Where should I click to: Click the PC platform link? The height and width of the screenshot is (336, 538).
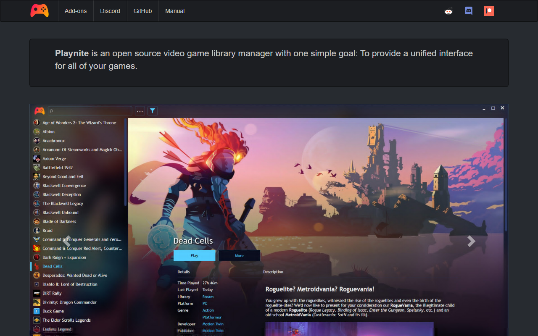coord(205,303)
